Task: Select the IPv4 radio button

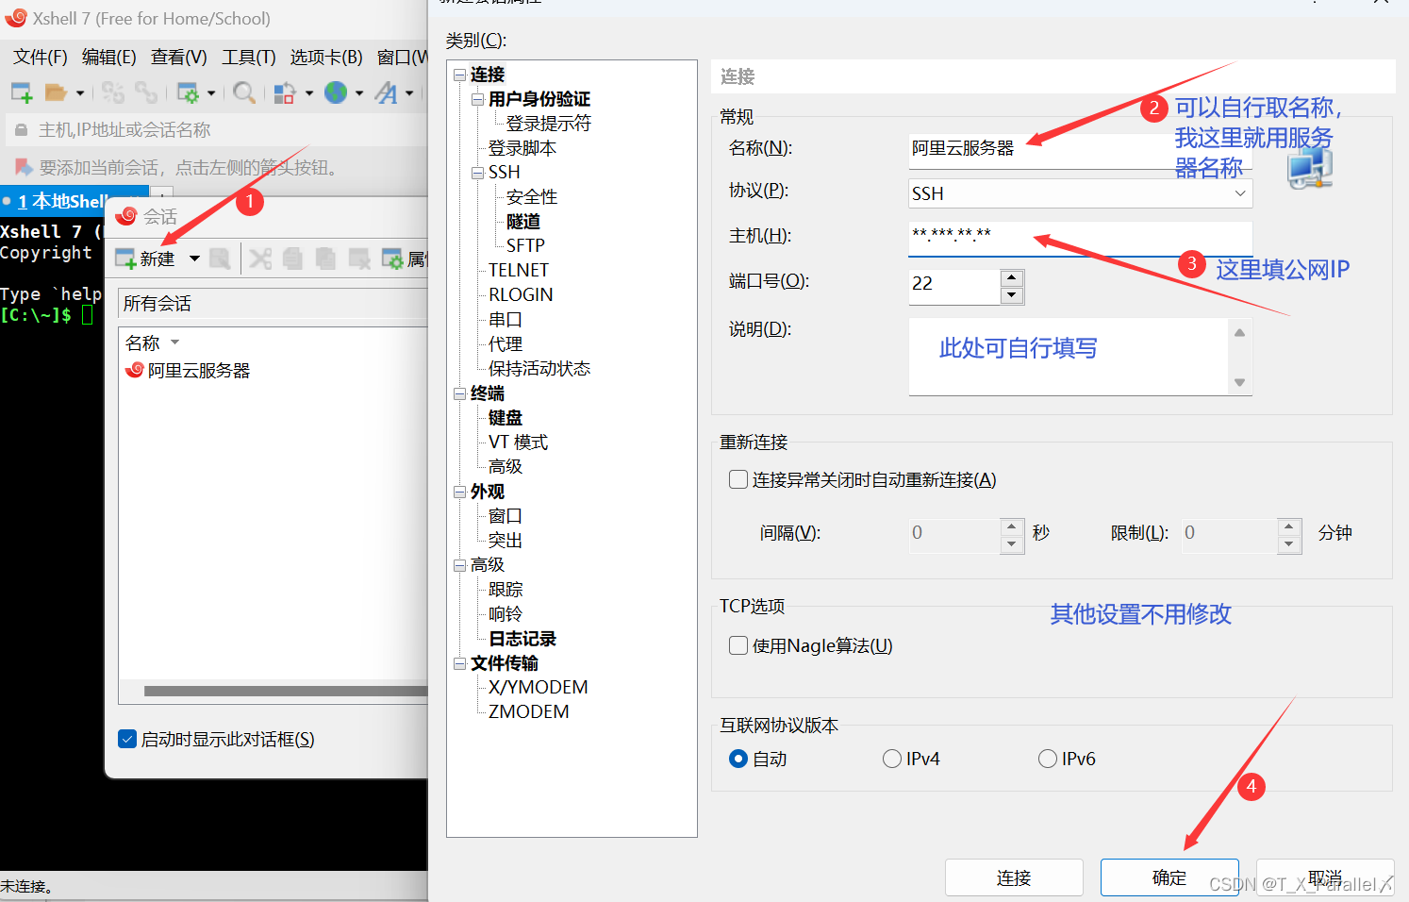Action: (x=892, y=759)
